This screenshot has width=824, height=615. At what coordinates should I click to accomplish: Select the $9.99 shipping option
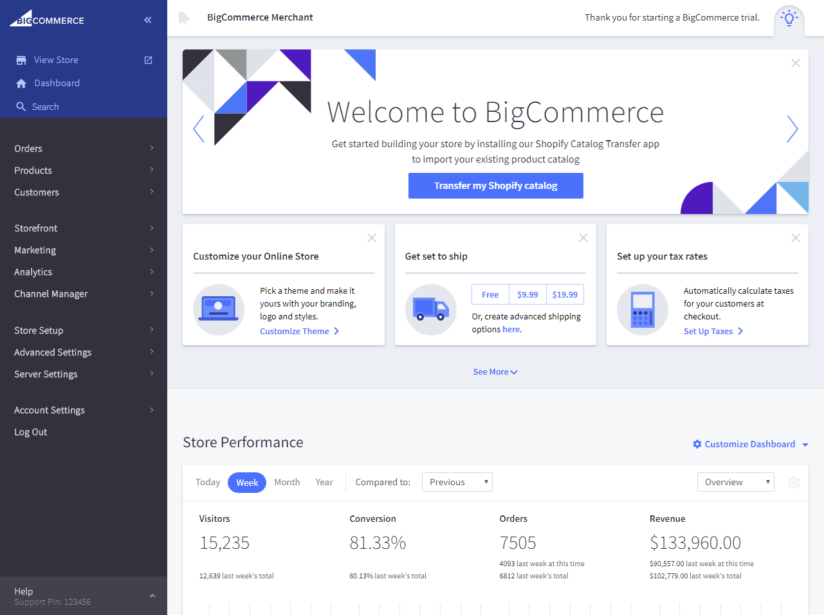click(x=527, y=294)
